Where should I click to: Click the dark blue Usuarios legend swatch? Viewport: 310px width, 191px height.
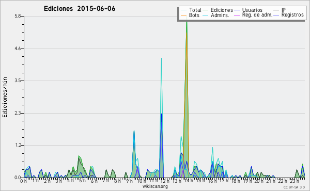pyautogui.click(x=237, y=10)
